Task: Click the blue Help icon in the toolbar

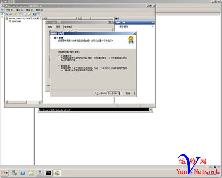Action: click(x=35, y=14)
